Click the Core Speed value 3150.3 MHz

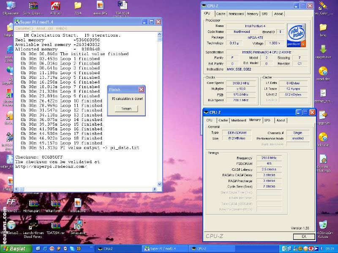point(241,83)
